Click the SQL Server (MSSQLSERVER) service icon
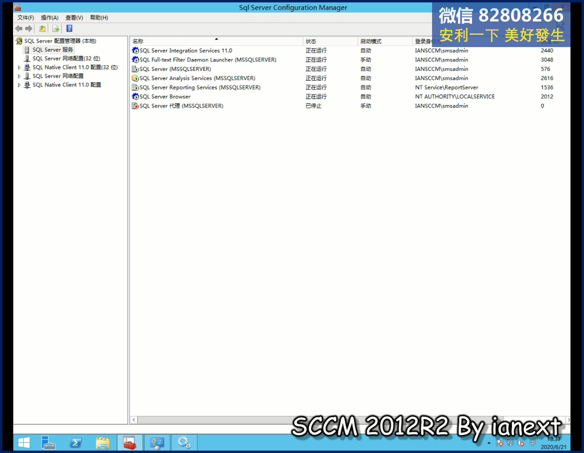 click(135, 69)
